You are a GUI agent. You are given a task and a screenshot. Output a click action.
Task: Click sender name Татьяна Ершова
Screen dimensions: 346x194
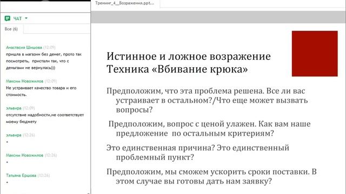(21, 175)
